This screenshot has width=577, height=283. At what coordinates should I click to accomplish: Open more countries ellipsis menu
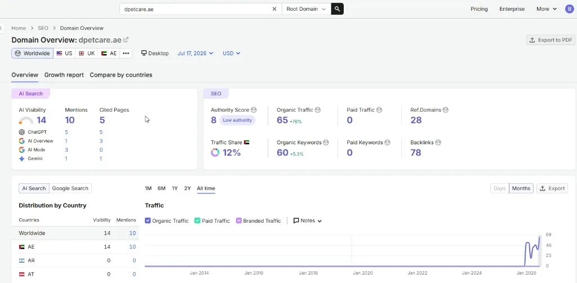pyautogui.click(x=126, y=54)
